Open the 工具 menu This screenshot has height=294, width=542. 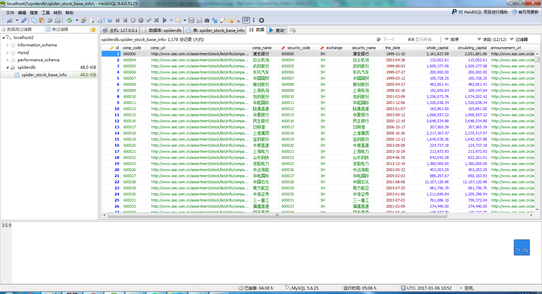click(46, 13)
